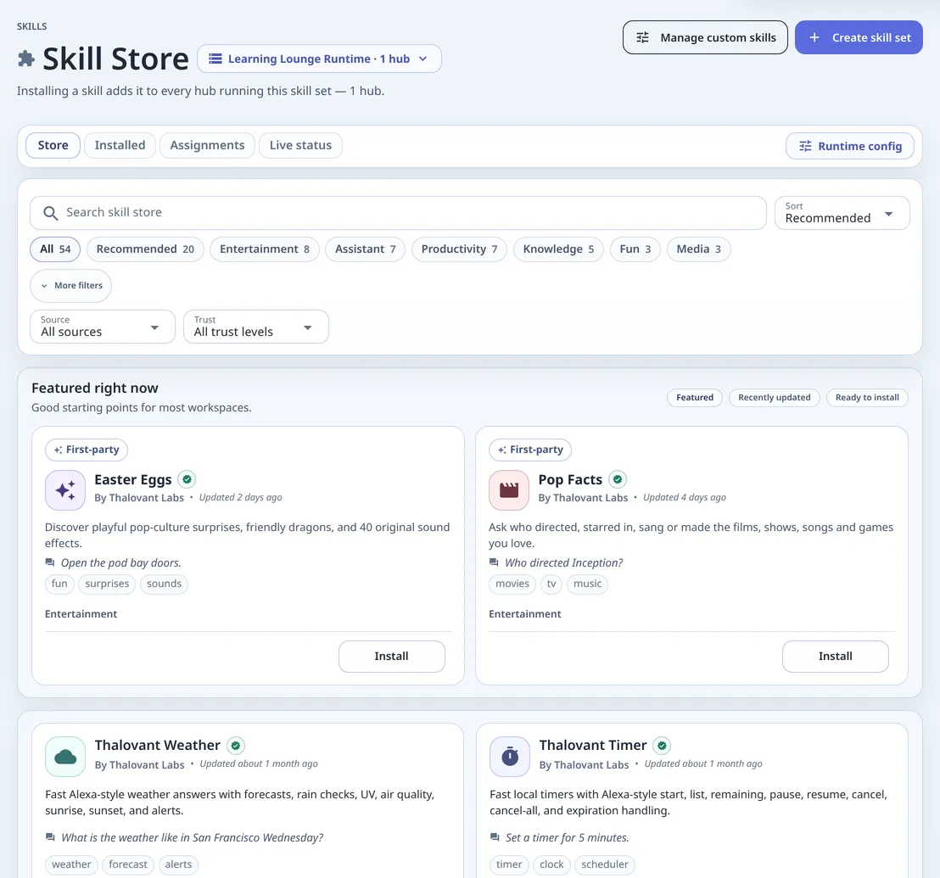Click the 'music' tag on Pop Facts
The height and width of the screenshot is (878, 940).
click(x=587, y=584)
